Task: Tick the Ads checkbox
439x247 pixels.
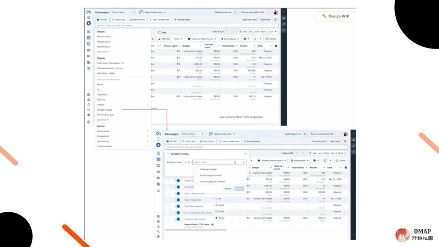Action: tap(159, 33)
